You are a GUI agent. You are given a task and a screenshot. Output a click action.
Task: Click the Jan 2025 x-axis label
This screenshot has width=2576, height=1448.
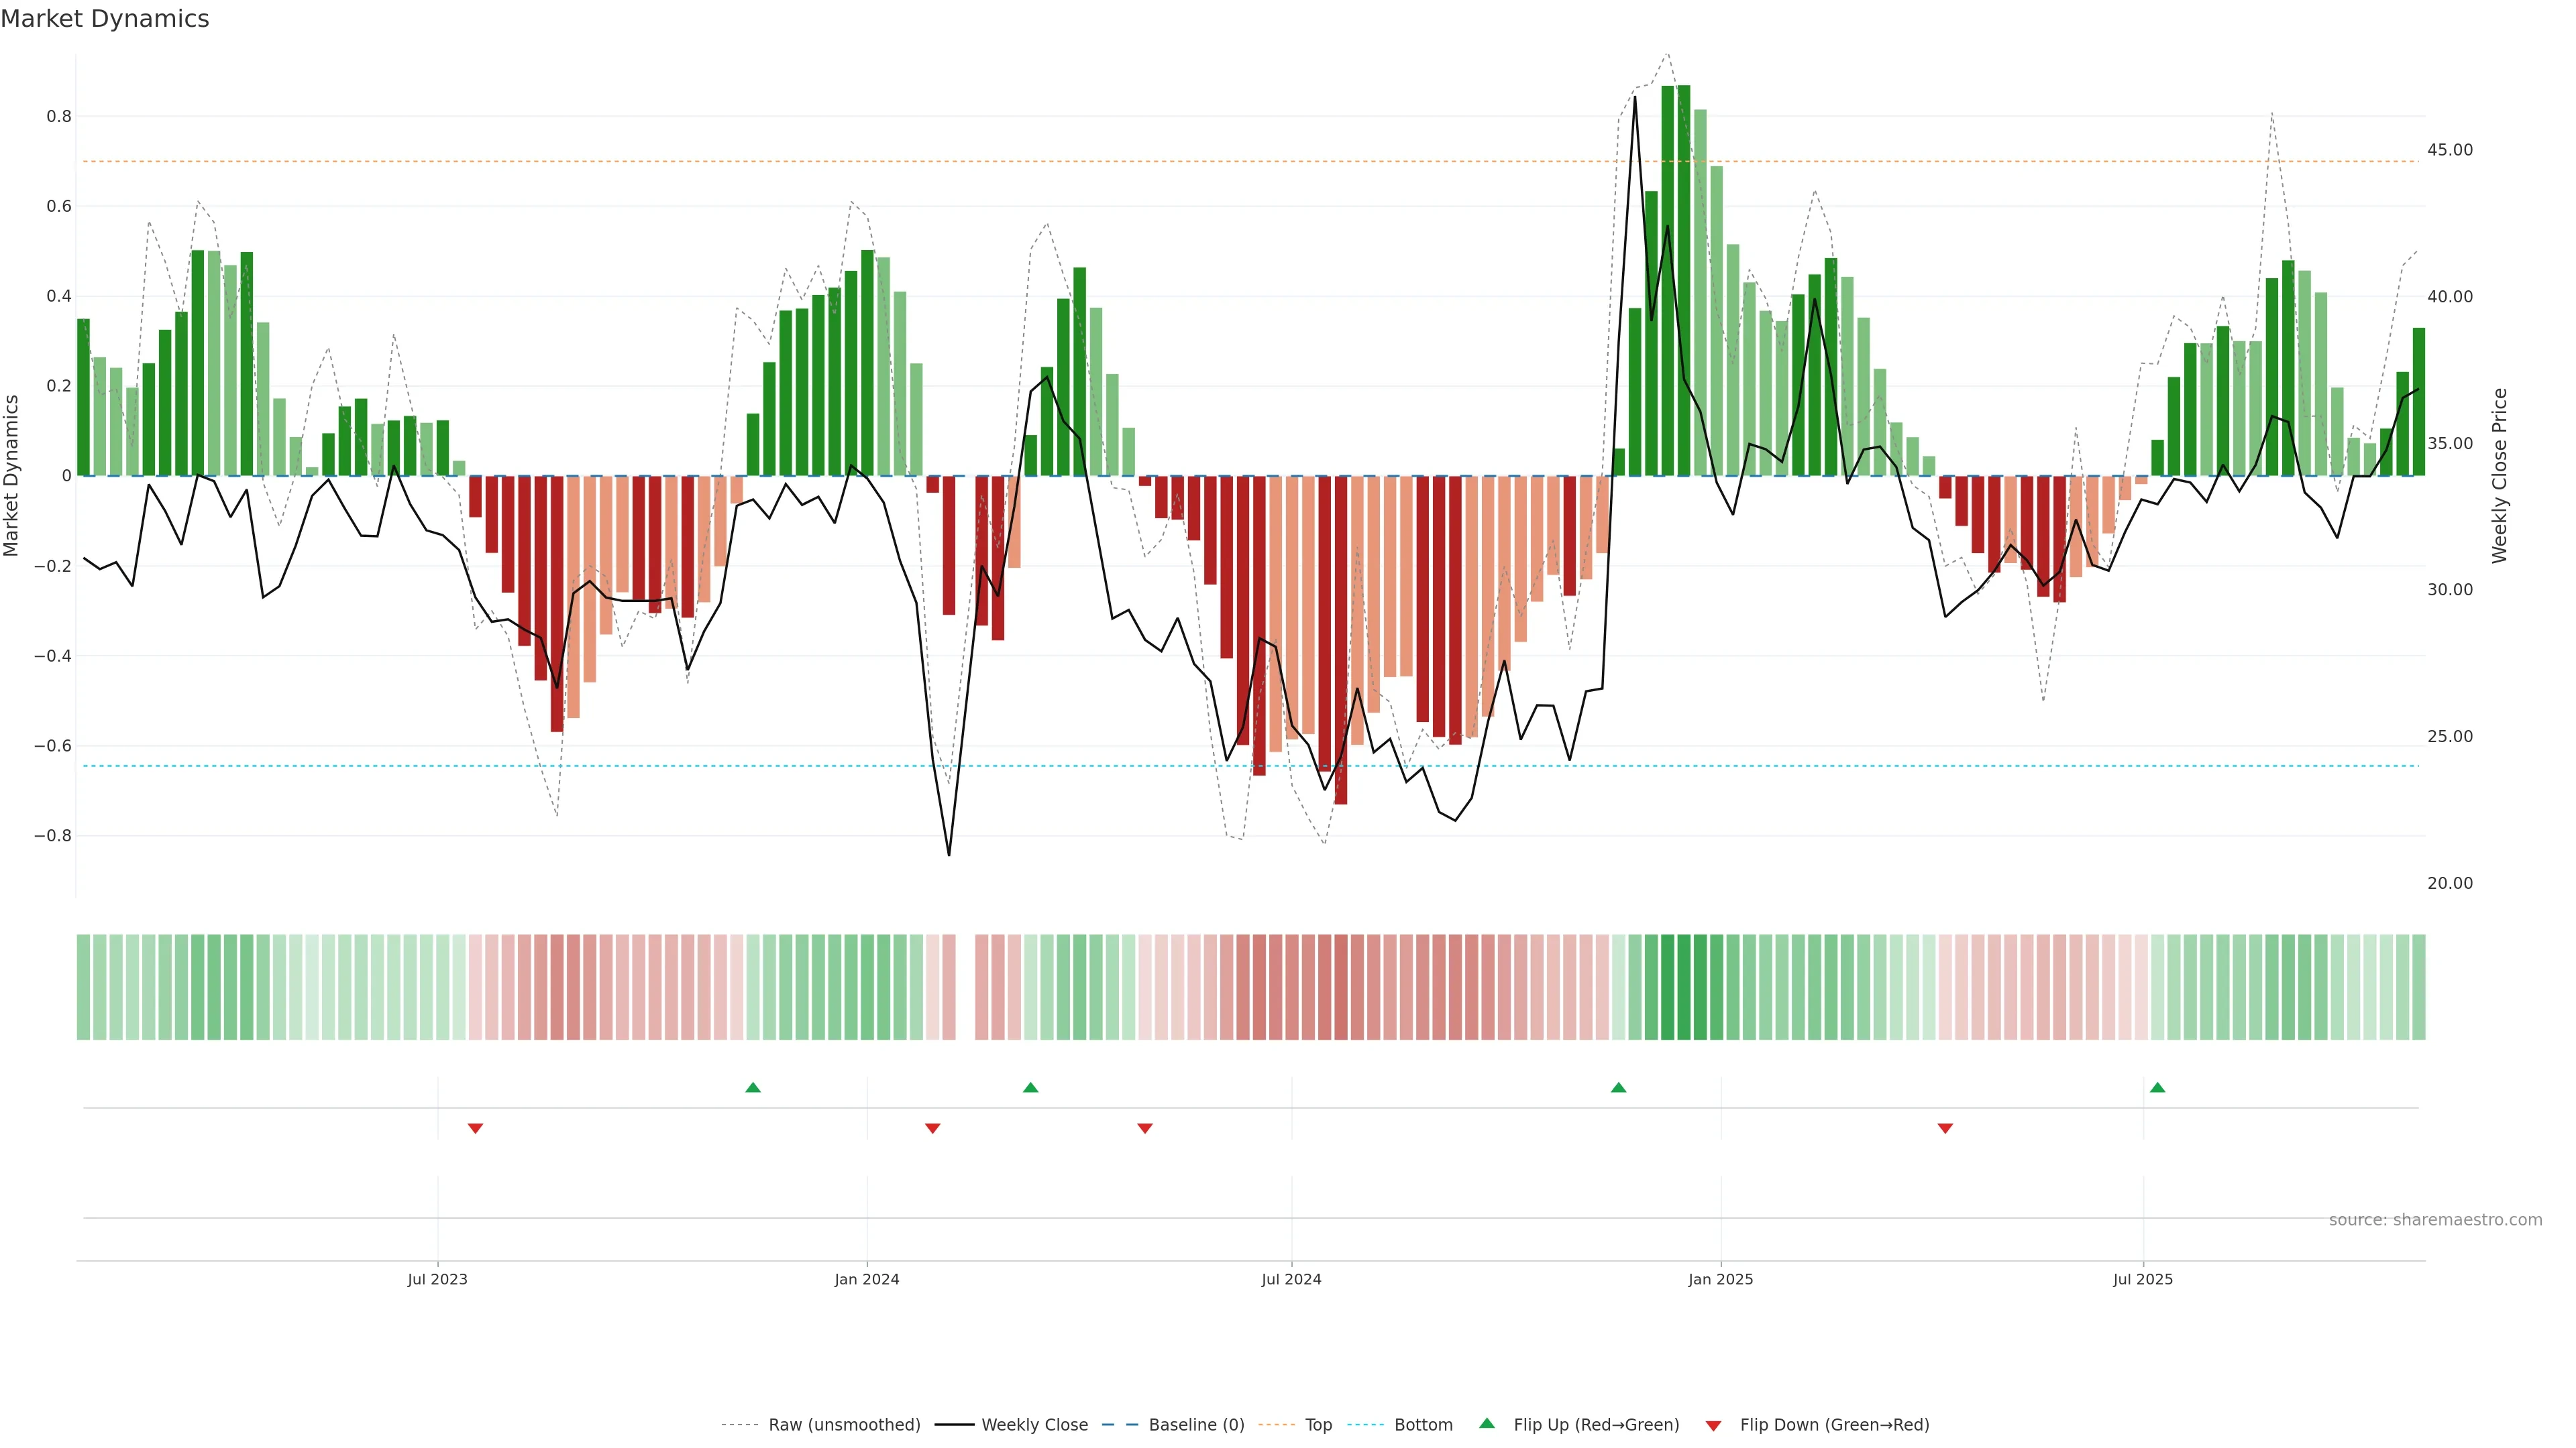pyautogui.click(x=1720, y=1279)
